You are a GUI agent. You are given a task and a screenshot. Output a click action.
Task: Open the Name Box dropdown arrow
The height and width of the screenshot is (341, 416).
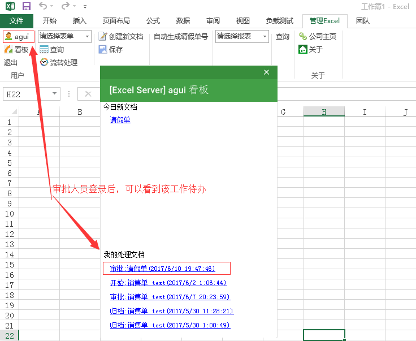coord(54,94)
